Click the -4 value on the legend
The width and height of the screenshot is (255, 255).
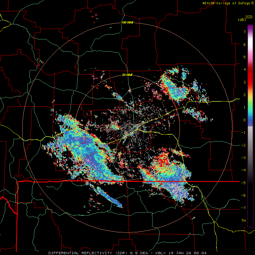243,170
